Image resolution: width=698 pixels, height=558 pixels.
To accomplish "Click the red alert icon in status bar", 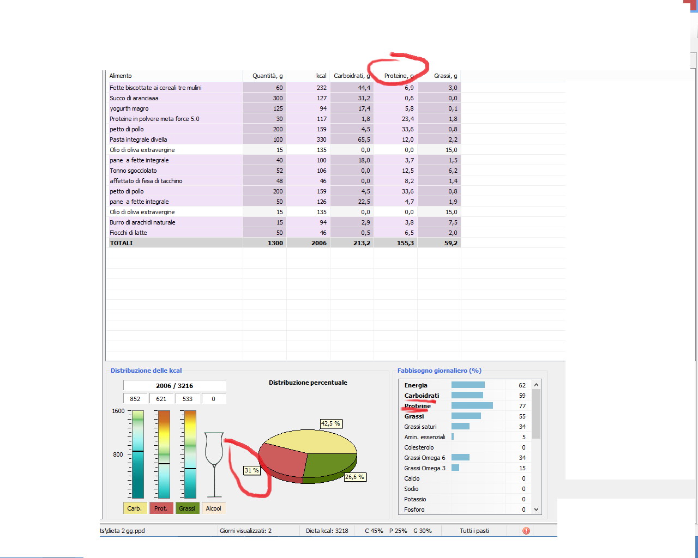I will (x=526, y=531).
